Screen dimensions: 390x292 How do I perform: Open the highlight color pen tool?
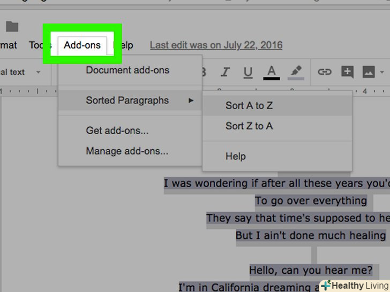296,73
